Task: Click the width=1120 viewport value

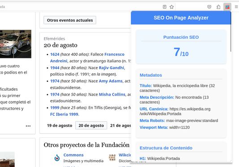Action: pyautogui.click(x=179, y=127)
